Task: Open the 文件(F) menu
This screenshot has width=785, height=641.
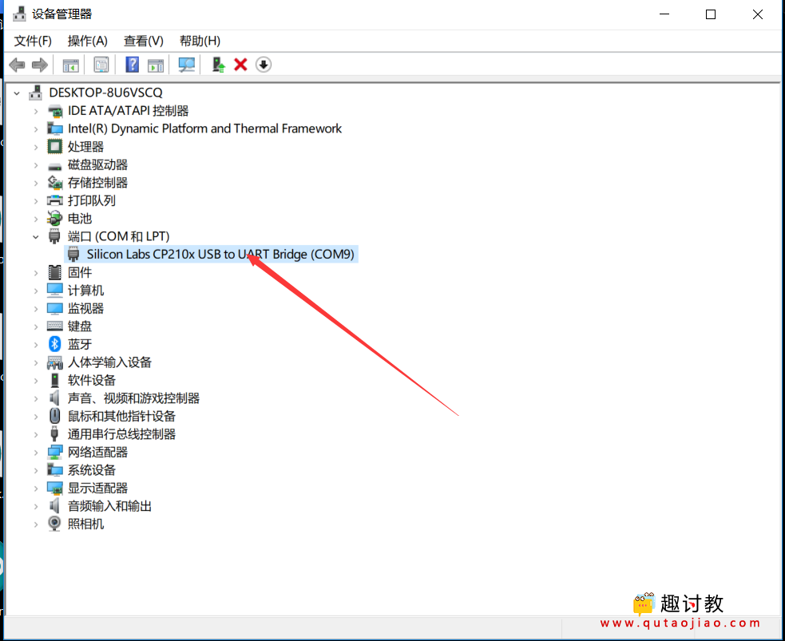Action: click(33, 41)
